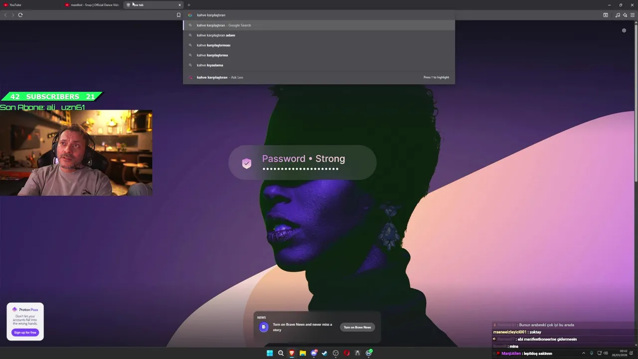Image resolution: width=638 pixels, height=359 pixels.
Task: Select 'kahve kıyaslama' suggestion
Action: click(x=319, y=65)
